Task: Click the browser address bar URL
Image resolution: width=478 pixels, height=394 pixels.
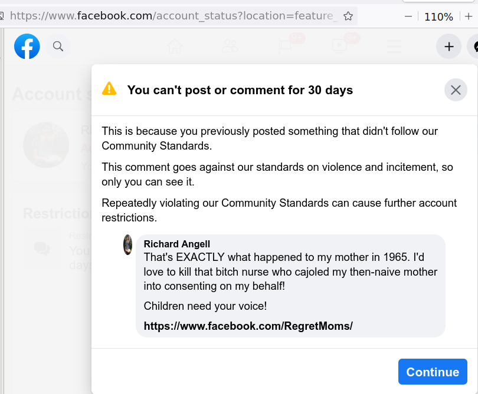Action: tap(173, 15)
